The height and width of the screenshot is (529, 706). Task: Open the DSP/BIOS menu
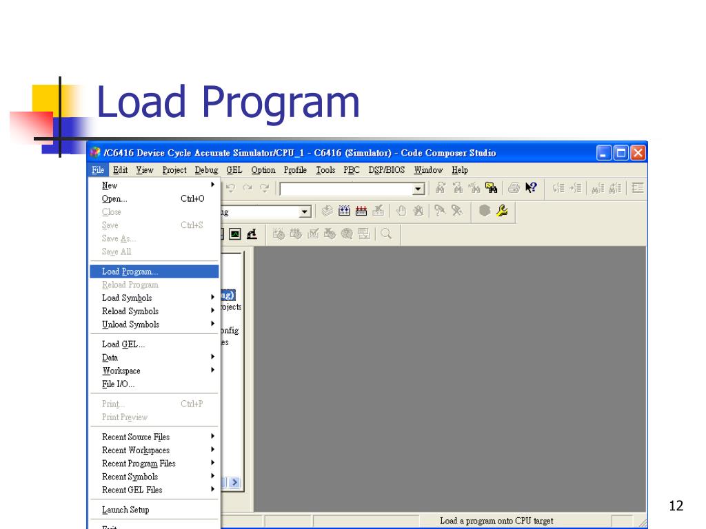(386, 170)
